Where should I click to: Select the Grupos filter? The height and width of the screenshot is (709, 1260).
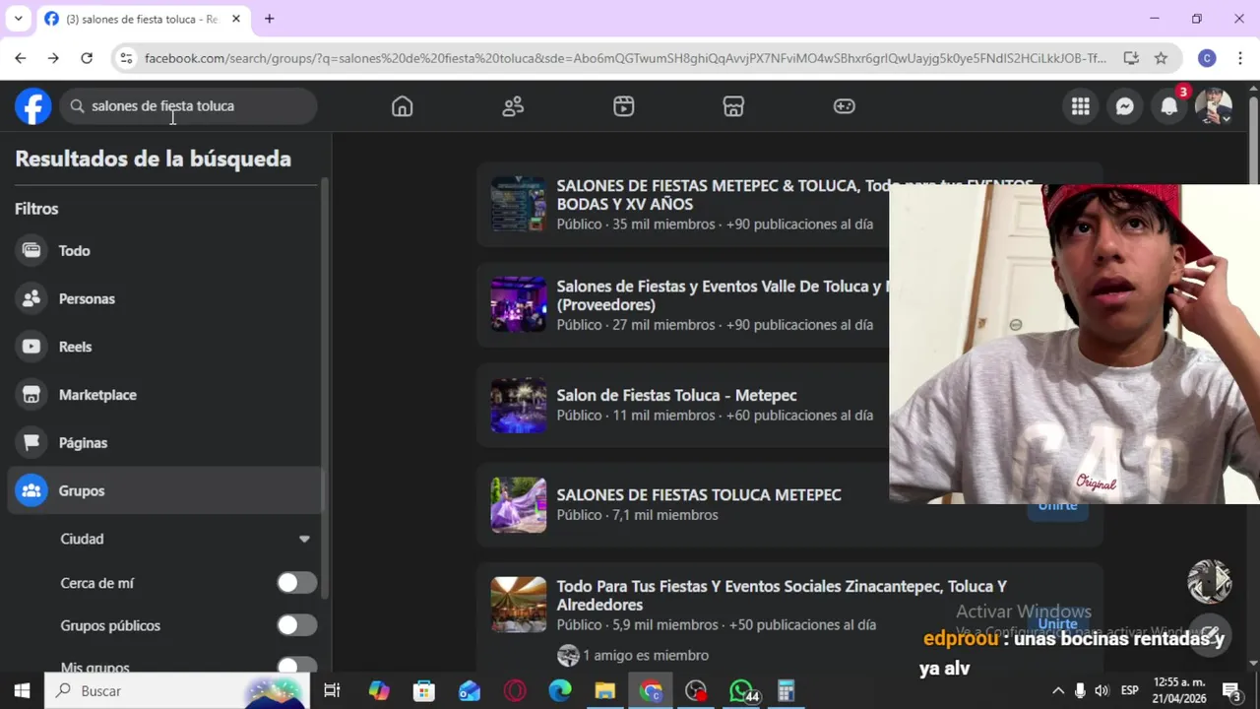pyautogui.click(x=165, y=490)
